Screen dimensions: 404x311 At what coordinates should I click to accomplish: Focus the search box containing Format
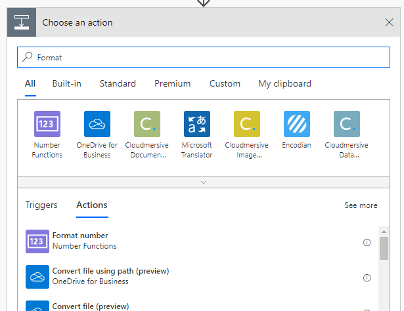coord(204,57)
